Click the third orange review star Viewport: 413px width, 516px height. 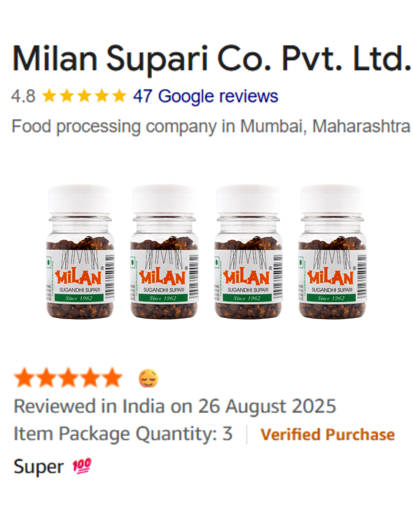[68, 378]
